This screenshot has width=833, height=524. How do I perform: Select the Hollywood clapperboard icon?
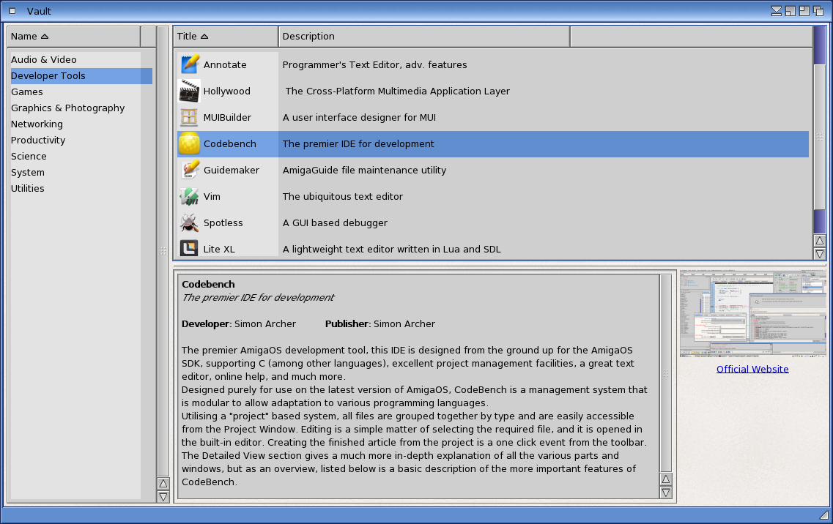pyautogui.click(x=190, y=91)
